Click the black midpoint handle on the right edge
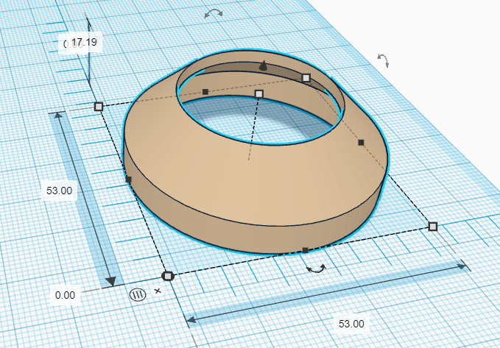Screen dimensions: 500x348 [x=361, y=143]
